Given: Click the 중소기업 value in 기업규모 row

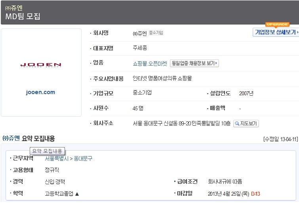Looking at the screenshot, I should (x=142, y=93).
